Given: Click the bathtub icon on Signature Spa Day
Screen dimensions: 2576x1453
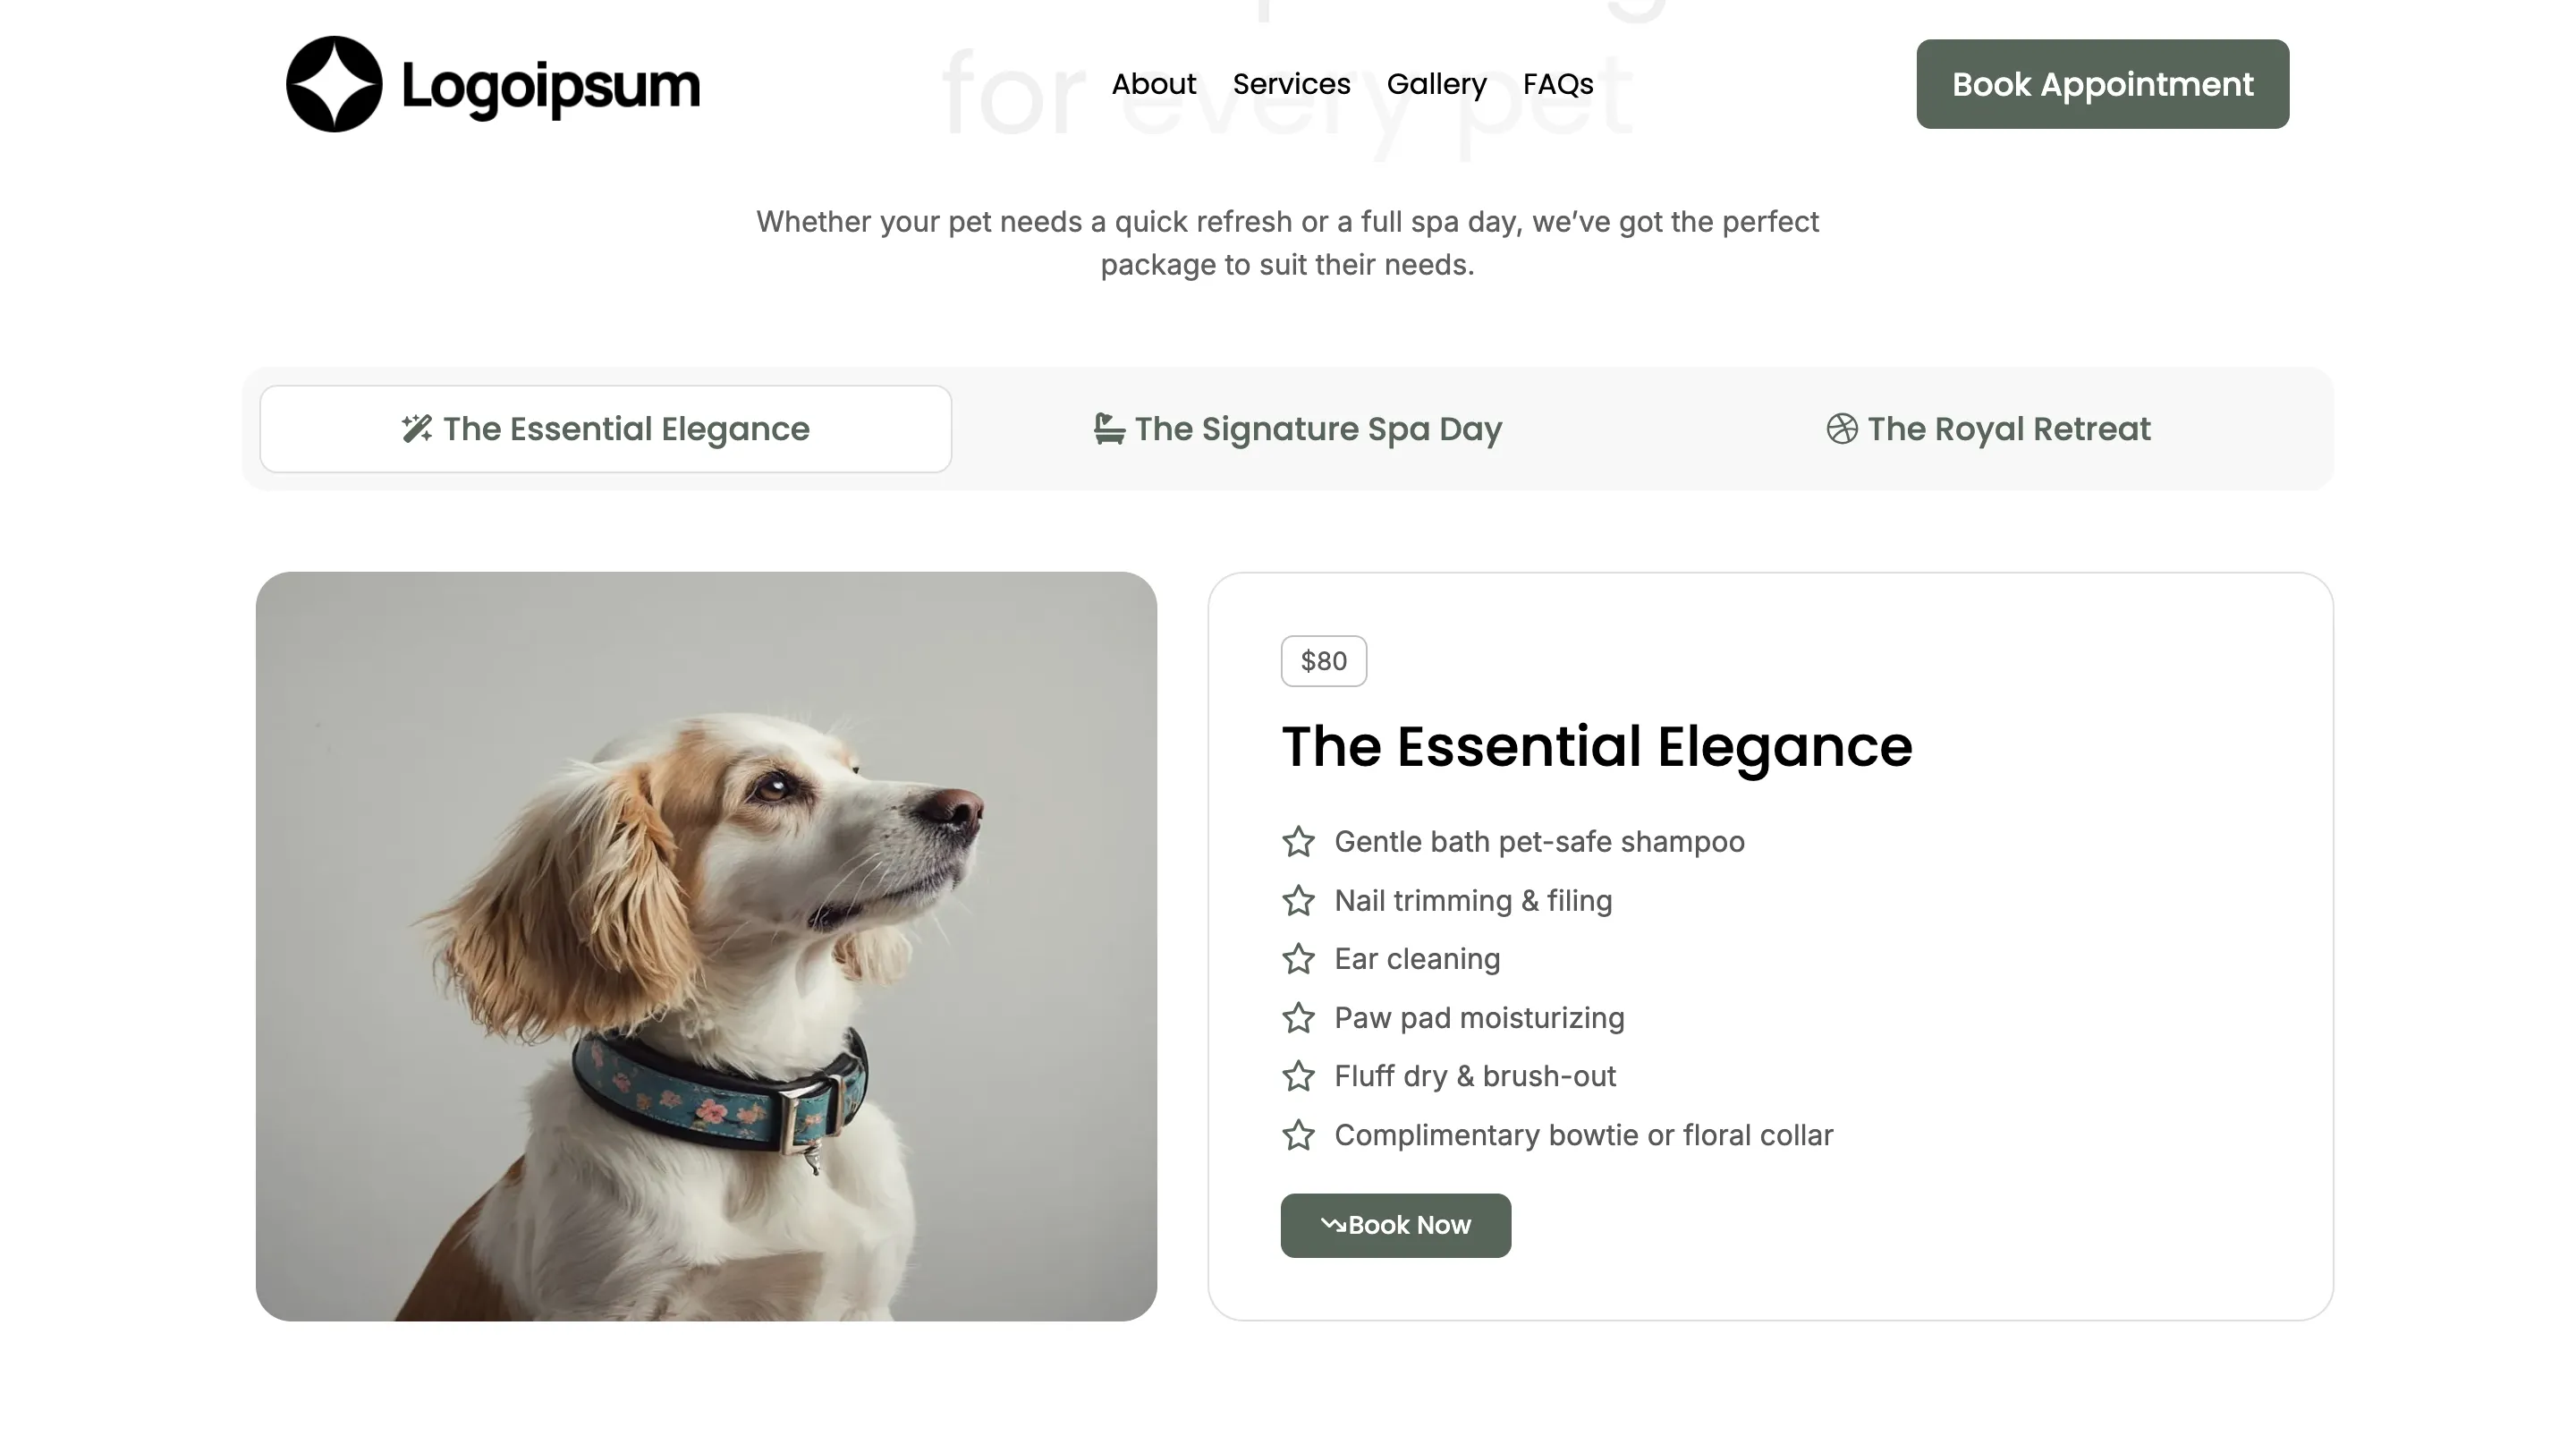Looking at the screenshot, I should coord(1109,429).
